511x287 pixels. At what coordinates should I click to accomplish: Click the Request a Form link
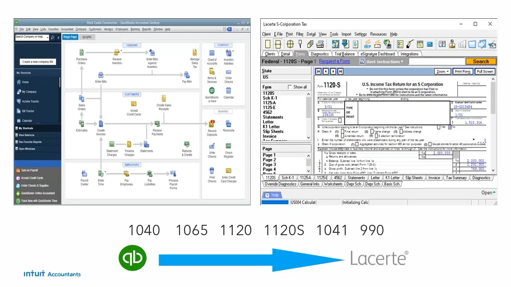pyautogui.click(x=335, y=61)
